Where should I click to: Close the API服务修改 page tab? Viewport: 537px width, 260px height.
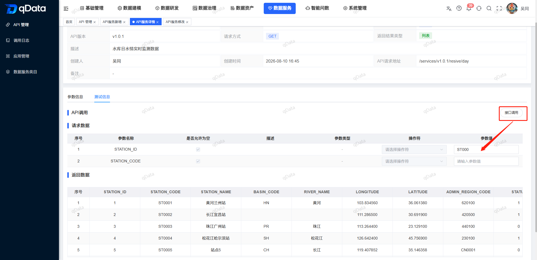187,22
